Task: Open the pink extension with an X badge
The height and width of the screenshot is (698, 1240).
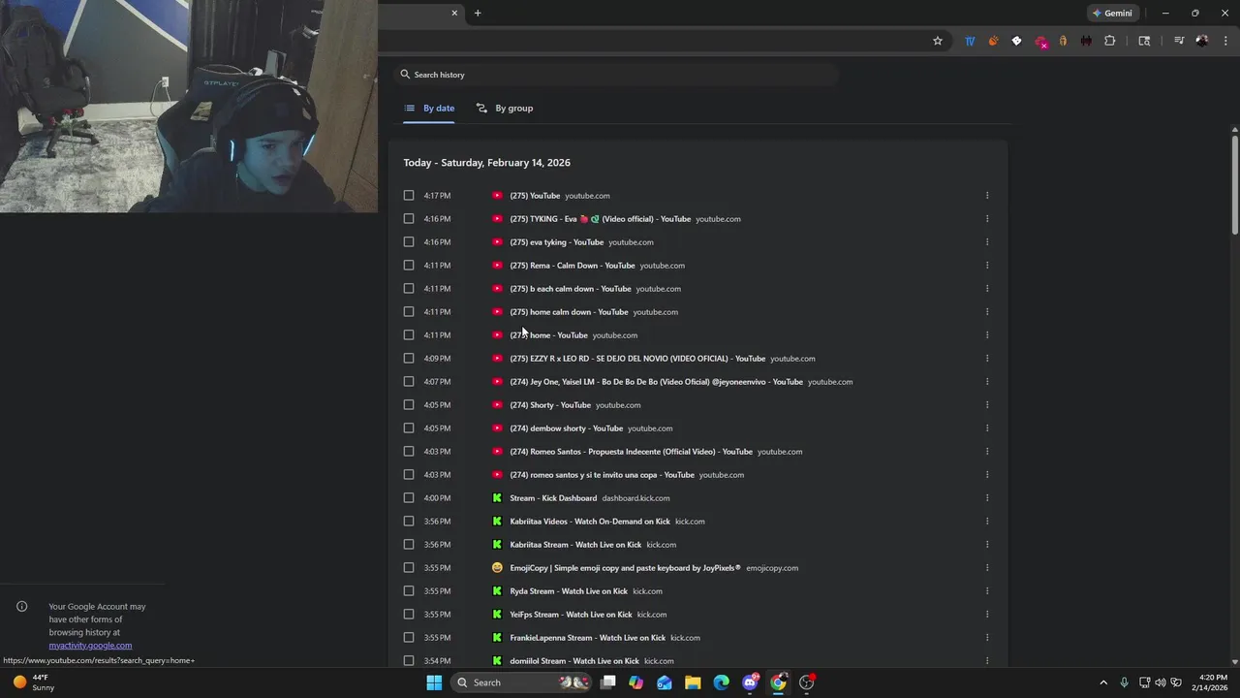Action: point(1040,42)
